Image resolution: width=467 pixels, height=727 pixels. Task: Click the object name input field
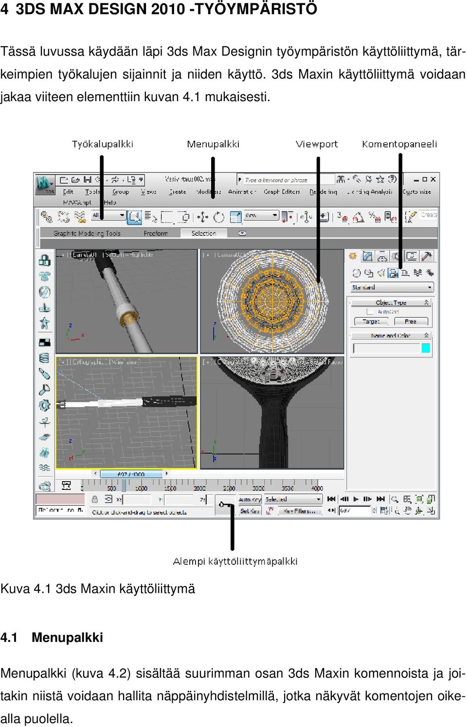(x=386, y=348)
